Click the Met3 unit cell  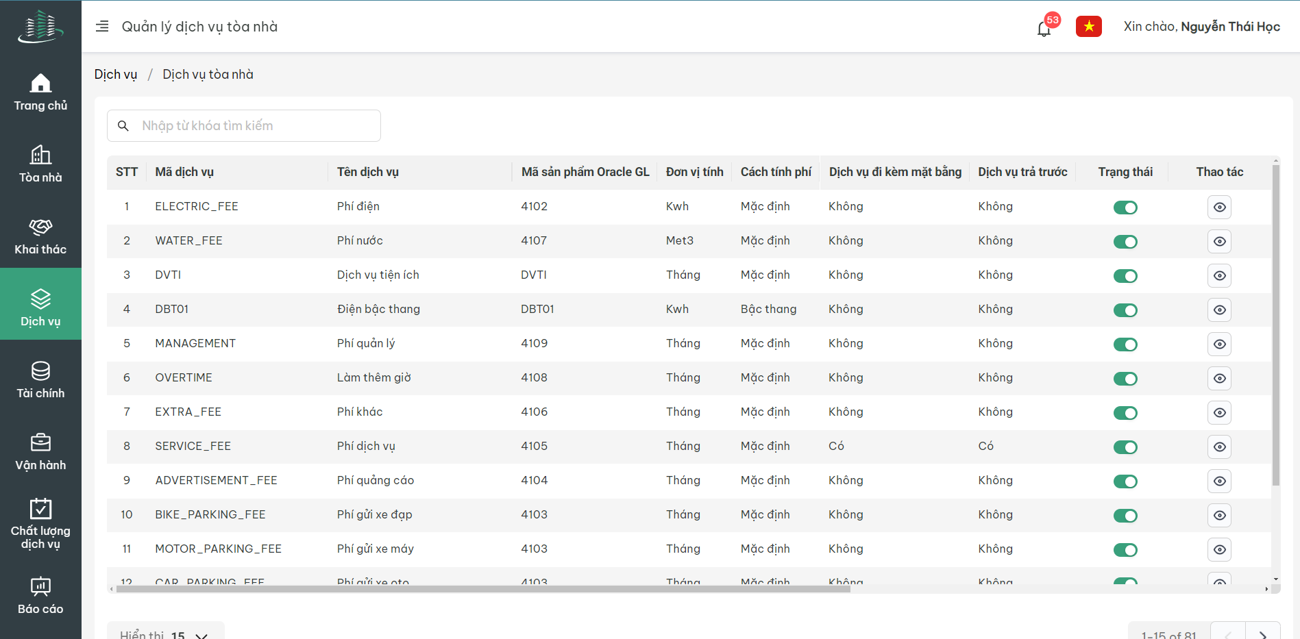(x=680, y=240)
